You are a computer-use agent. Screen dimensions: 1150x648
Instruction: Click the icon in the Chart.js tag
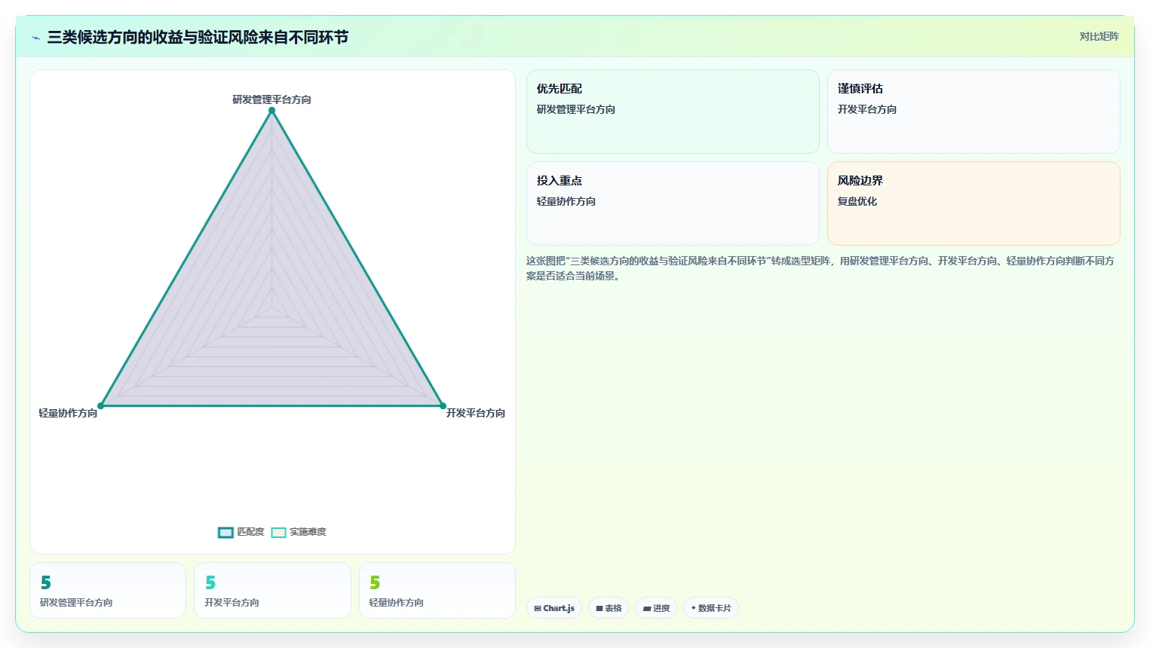[538, 608]
